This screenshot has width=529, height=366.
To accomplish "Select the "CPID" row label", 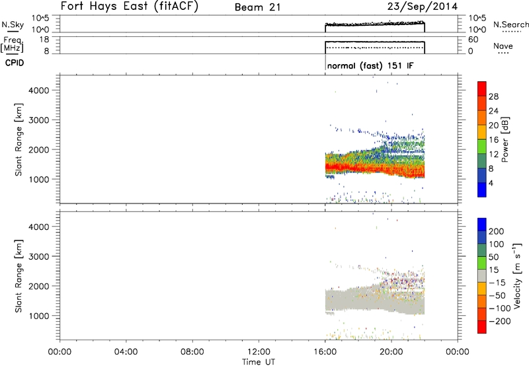I will click(x=15, y=63).
